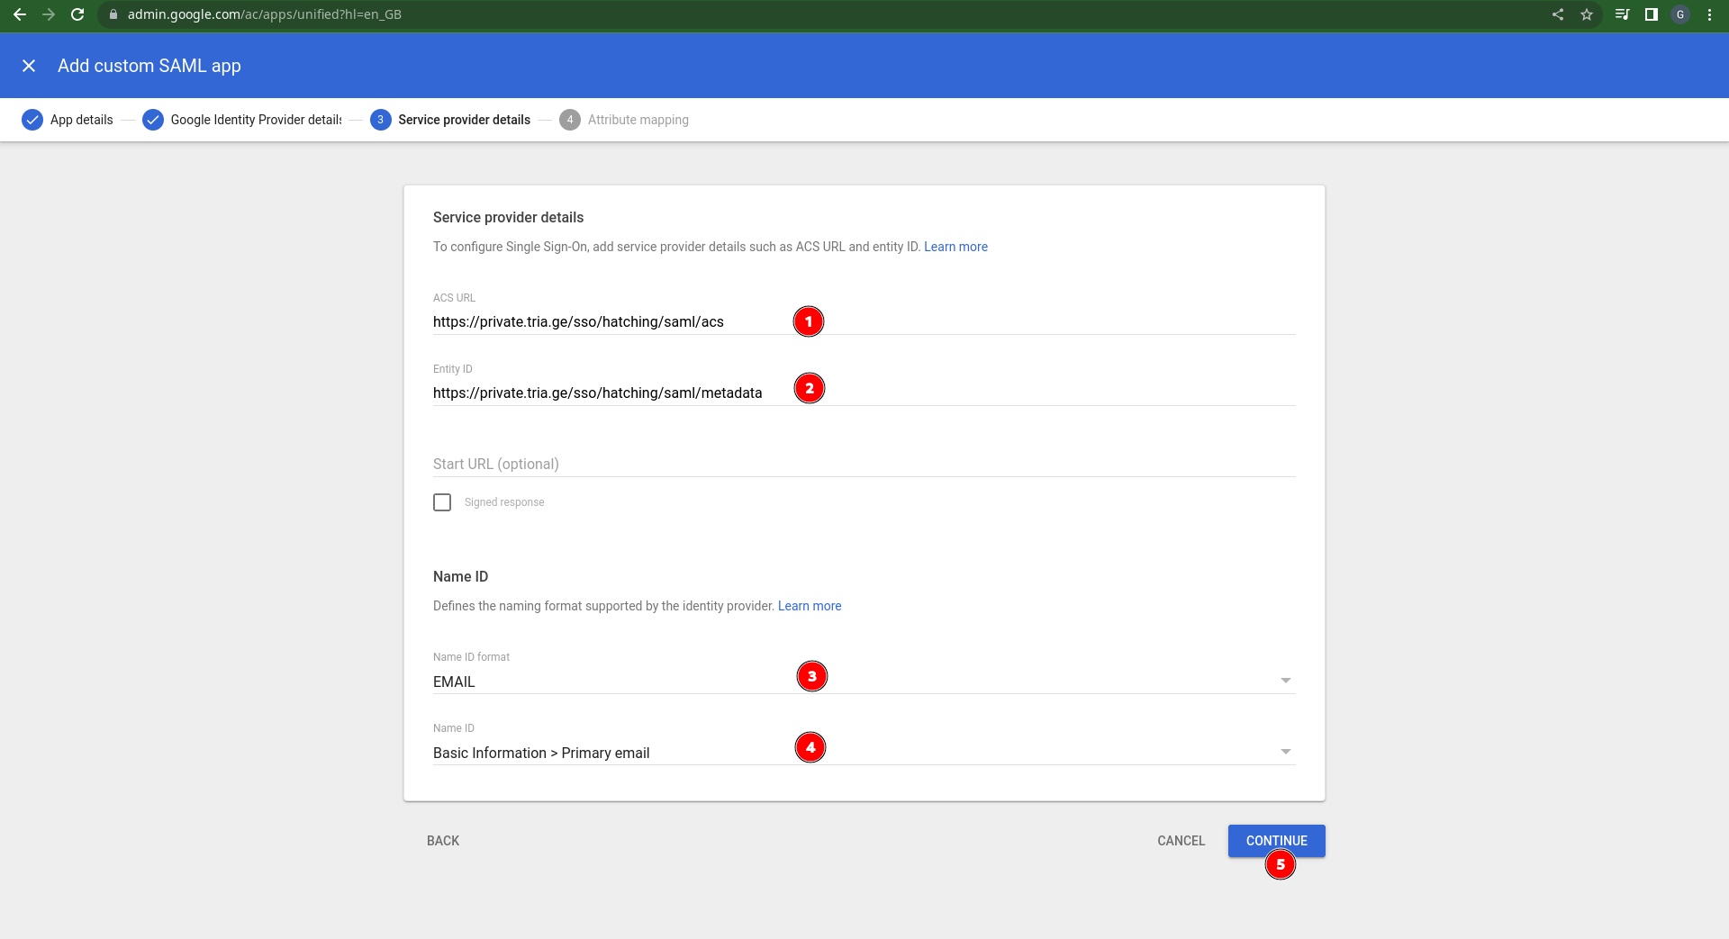Image resolution: width=1729 pixels, height=939 pixels.
Task: Bookmark this page with the star icon
Action: click(1587, 14)
